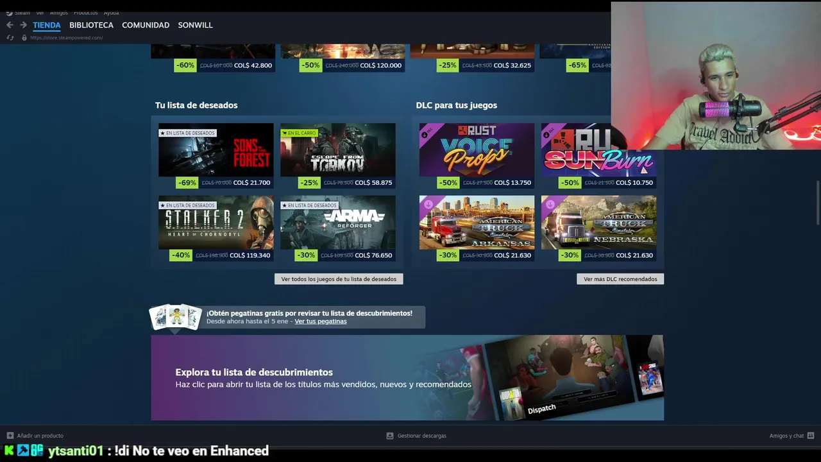Click the sticker cards icon beside pegatinas banner

pyautogui.click(x=175, y=318)
